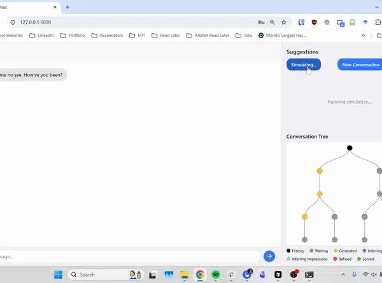Select the lowest yellow Generated tree node
This screenshot has height=283, width=382.
[304, 217]
